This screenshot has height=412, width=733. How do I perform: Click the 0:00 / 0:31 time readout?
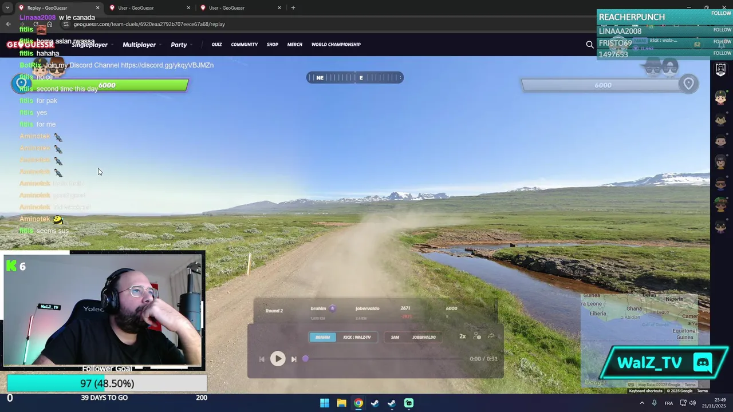point(484,359)
